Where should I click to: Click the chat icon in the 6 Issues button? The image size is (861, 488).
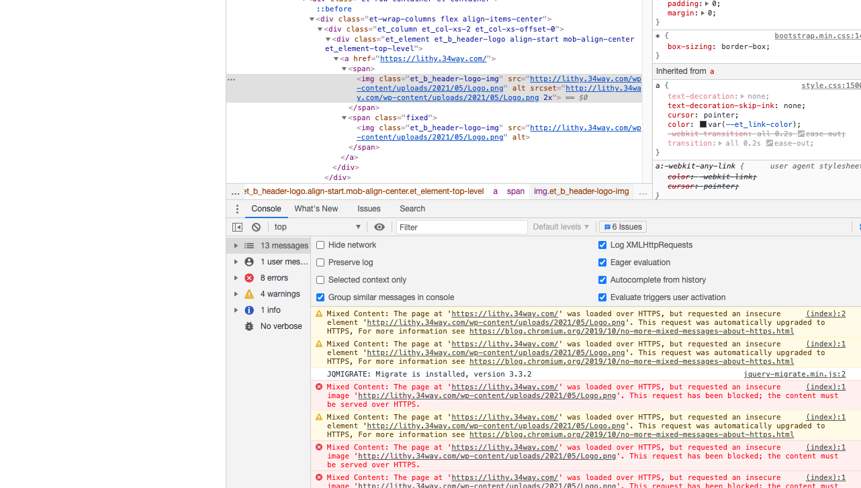click(606, 227)
